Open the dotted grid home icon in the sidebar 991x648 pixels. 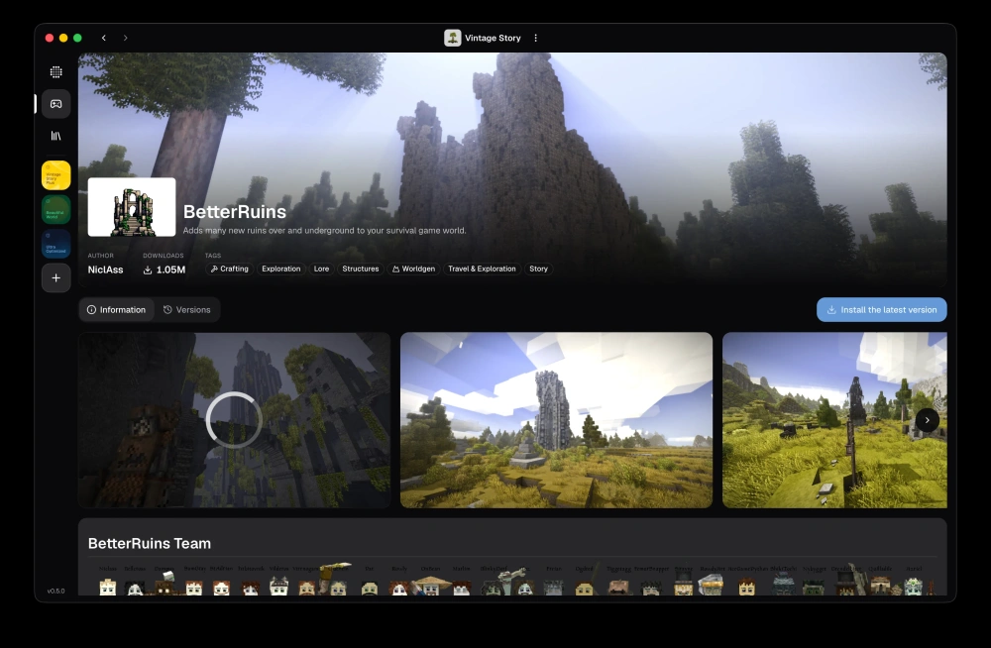coord(56,72)
